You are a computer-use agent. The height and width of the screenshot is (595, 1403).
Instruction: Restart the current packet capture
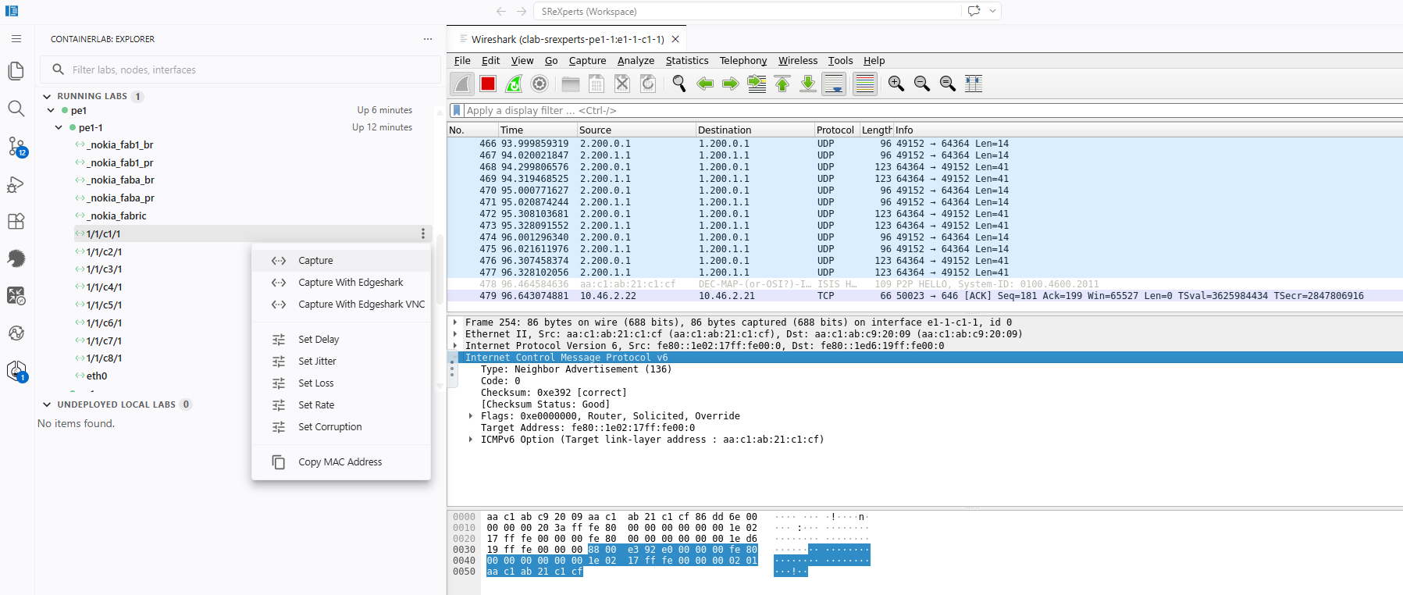[514, 84]
